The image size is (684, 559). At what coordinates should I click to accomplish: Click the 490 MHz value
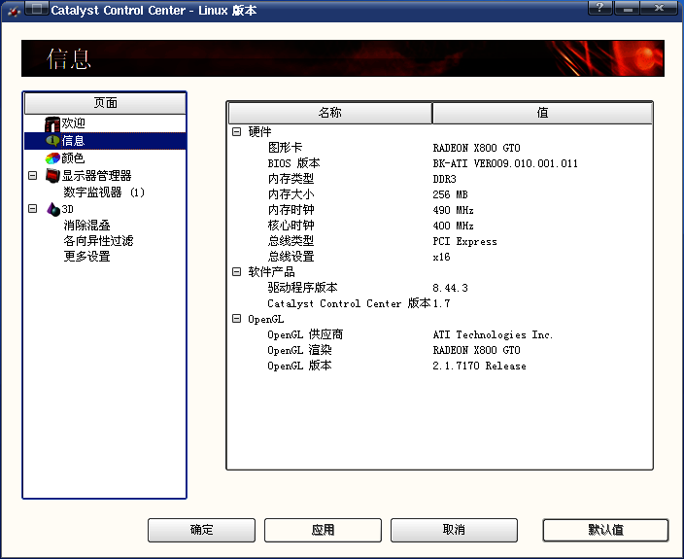tap(453, 210)
